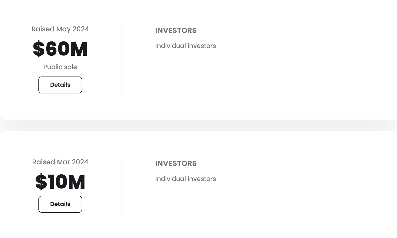Image resolution: width=397 pixels, height=238 pixels.
Task: Click the word "Mar" in the raise date
Action: click(63, 162)
